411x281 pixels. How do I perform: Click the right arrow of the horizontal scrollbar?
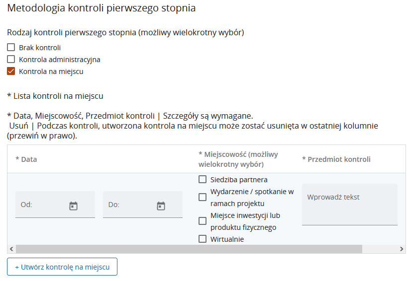click(402, 249)
